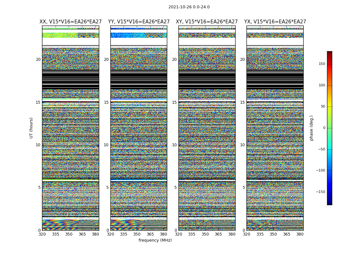Click the "380" frequency tick under YY panel
Image resolution: width=337 pixels, height=256 pixels.
click(164, 234)
